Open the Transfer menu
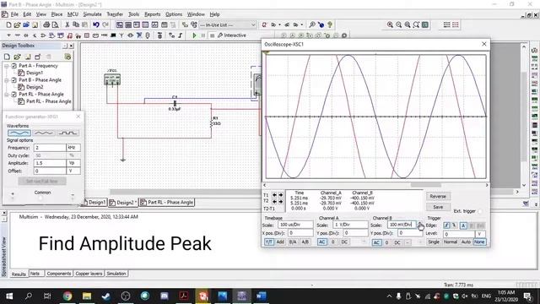 115,14
